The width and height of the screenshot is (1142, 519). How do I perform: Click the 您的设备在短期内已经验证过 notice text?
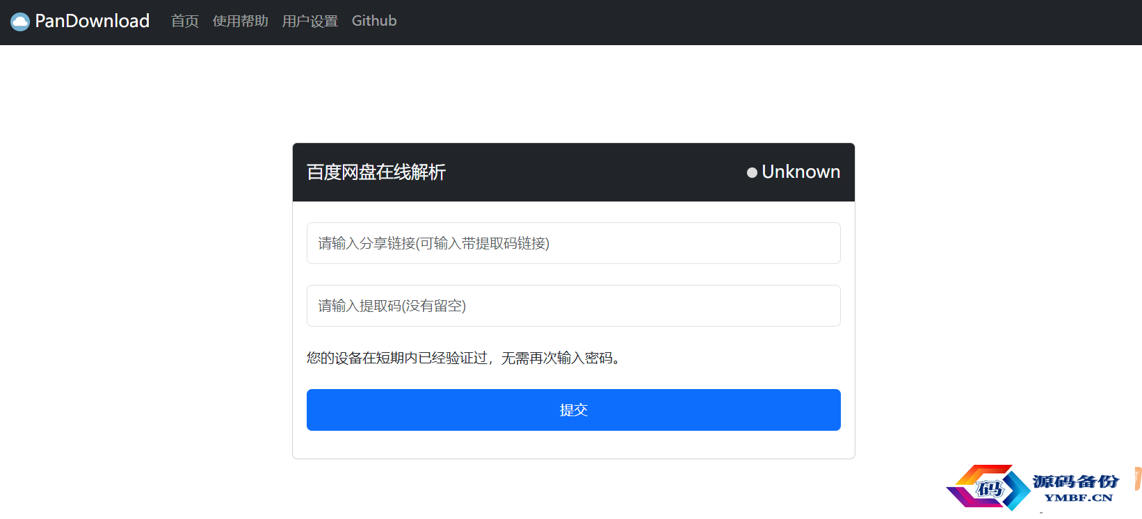click(463, 358)
